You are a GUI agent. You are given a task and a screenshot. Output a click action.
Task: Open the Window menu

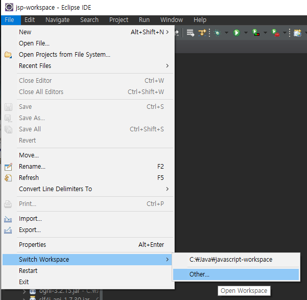click(x=172, y=20)
